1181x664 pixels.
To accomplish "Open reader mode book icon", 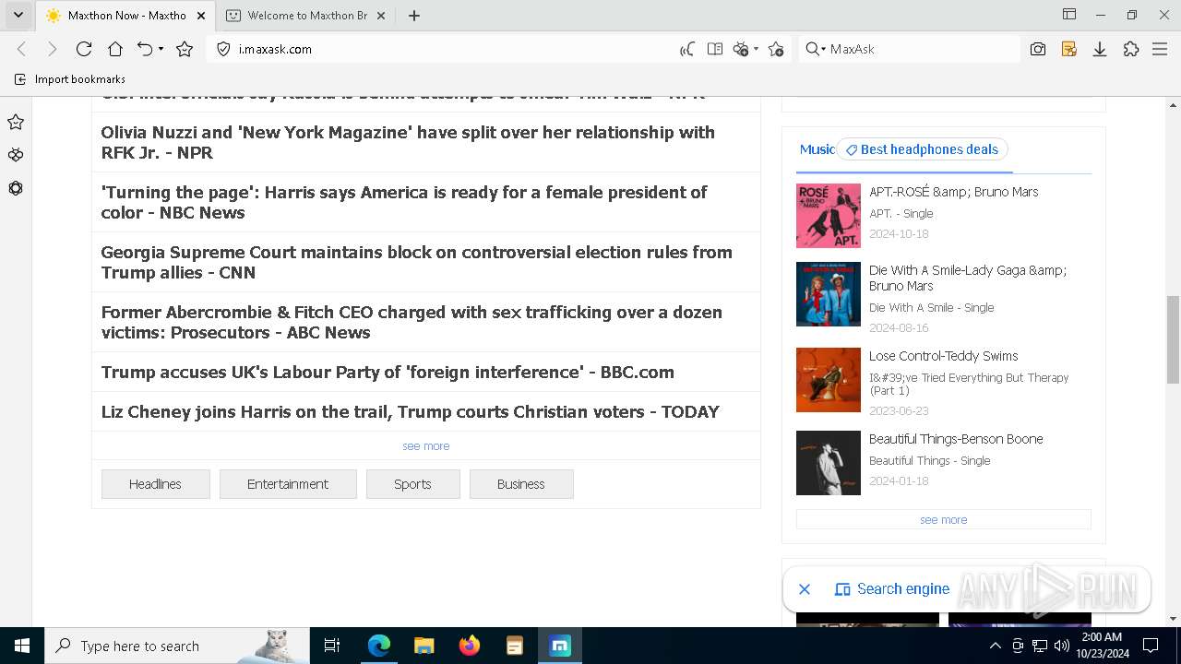I will (x=714, y=49).
